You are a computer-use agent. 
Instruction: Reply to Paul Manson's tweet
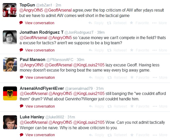click(96, 77)
